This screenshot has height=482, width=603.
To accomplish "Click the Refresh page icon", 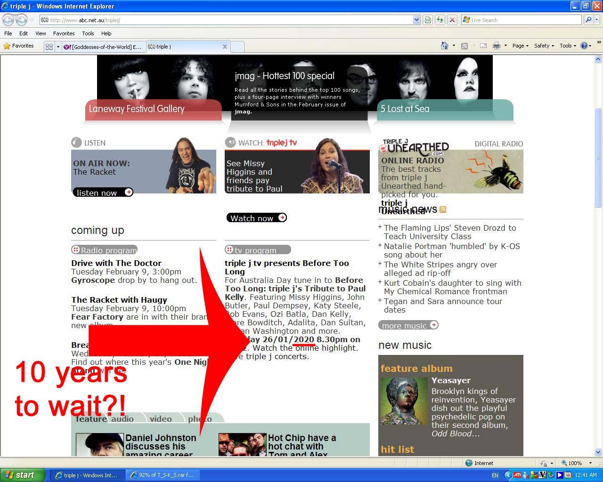I will point(440,20).
